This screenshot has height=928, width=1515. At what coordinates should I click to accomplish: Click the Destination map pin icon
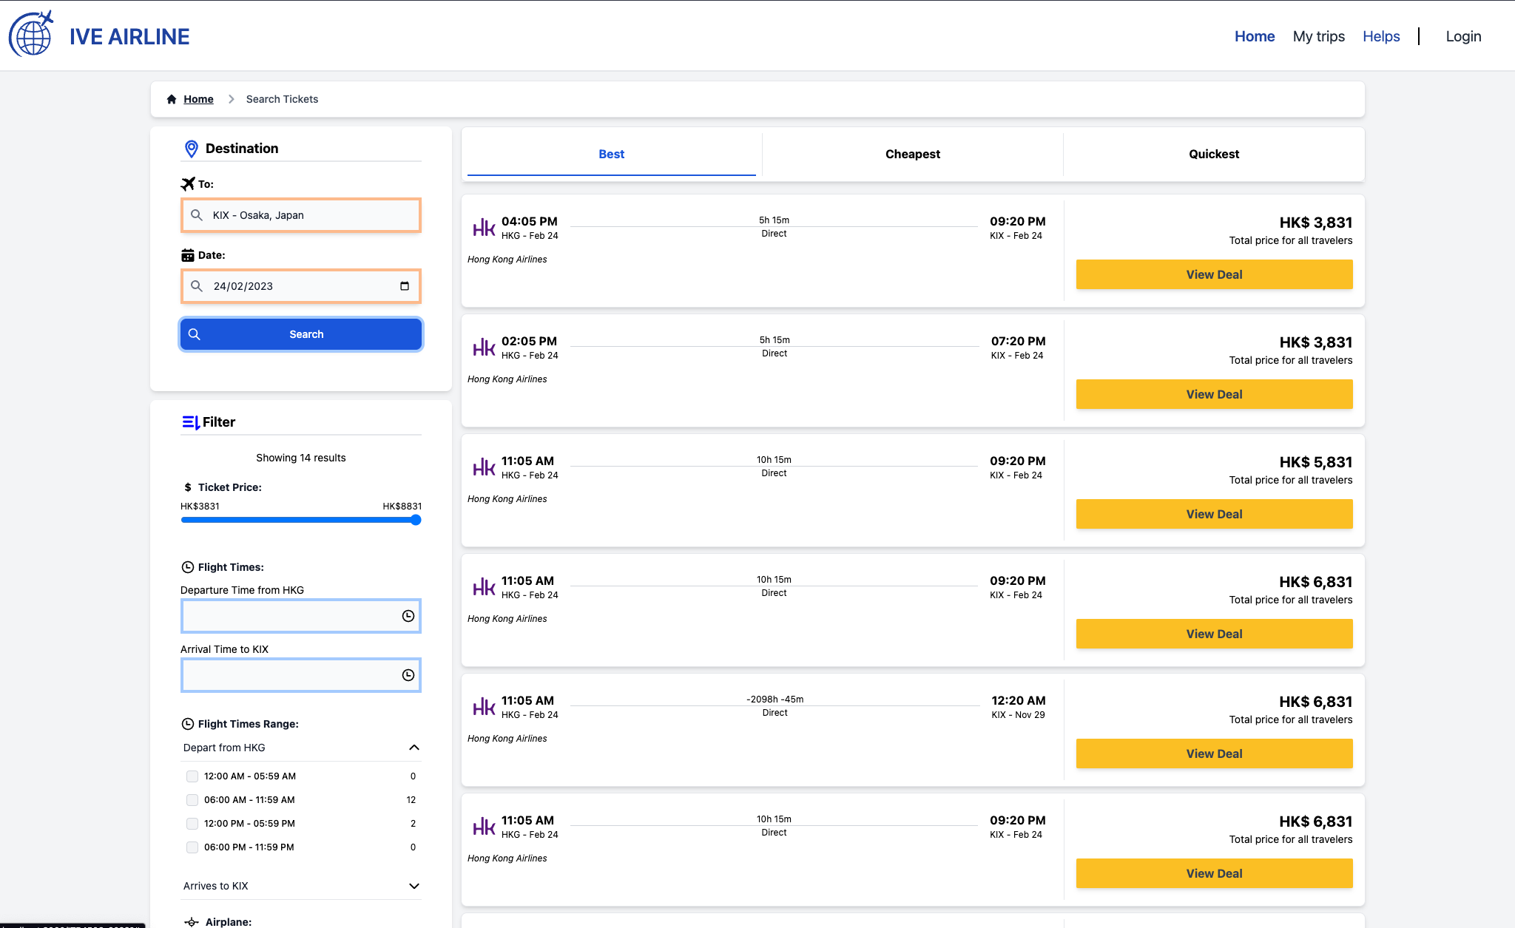(191, 149)
